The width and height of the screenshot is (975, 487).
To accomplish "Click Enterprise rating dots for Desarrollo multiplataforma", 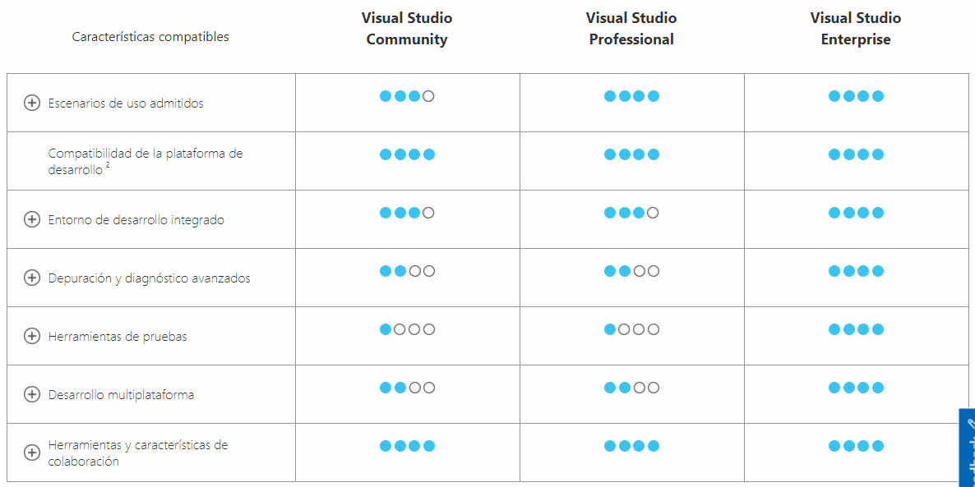I will click(x=856, y=388).
